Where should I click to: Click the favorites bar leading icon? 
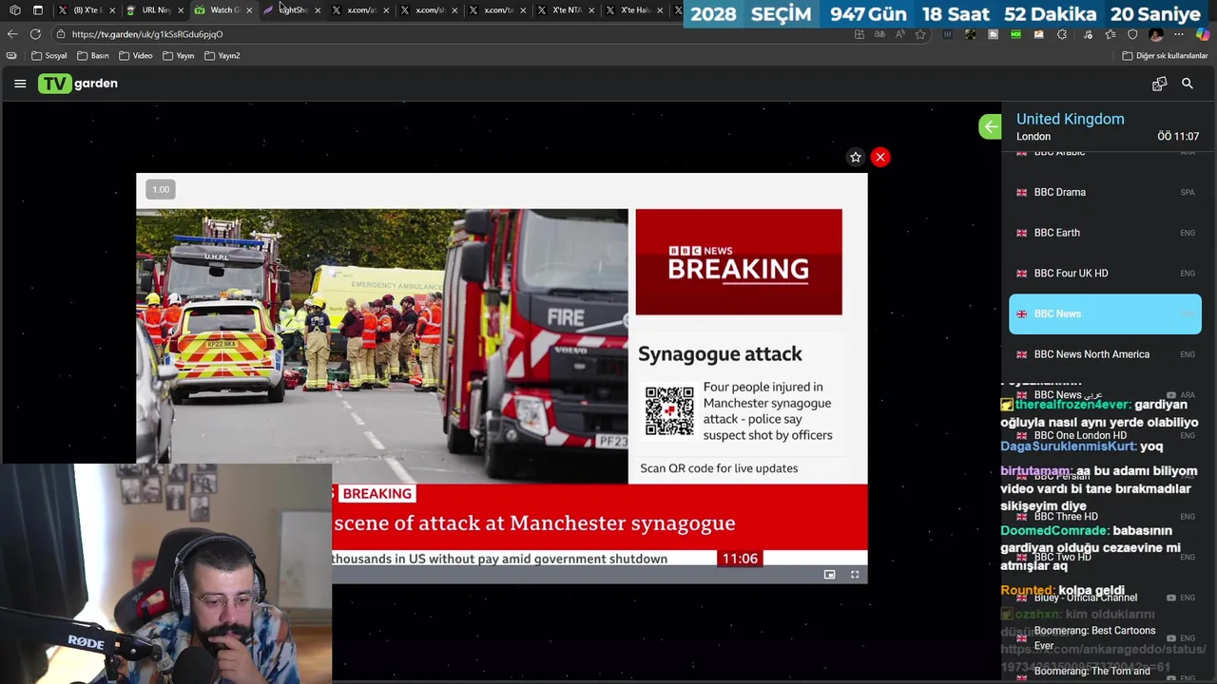[x=11, y=56]
